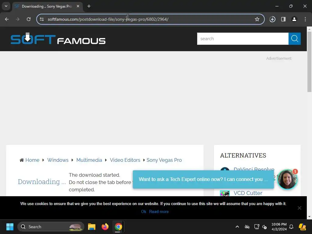Click the Tech Expert chat message bubble
The width and height of the screenshot is (312, 234).
click(x=203, y=179)
